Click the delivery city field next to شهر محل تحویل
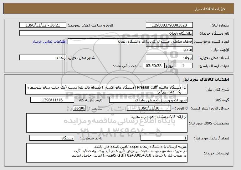 (x=43, y=58)
